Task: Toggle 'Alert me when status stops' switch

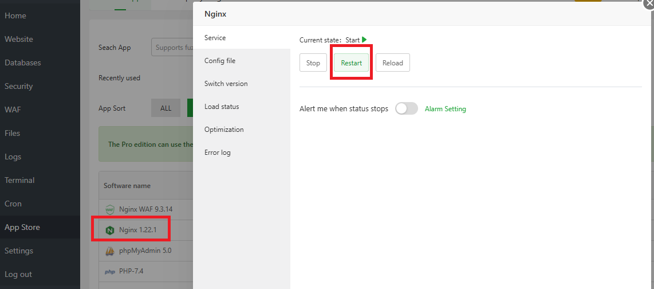Action: (x=406, y=108)
